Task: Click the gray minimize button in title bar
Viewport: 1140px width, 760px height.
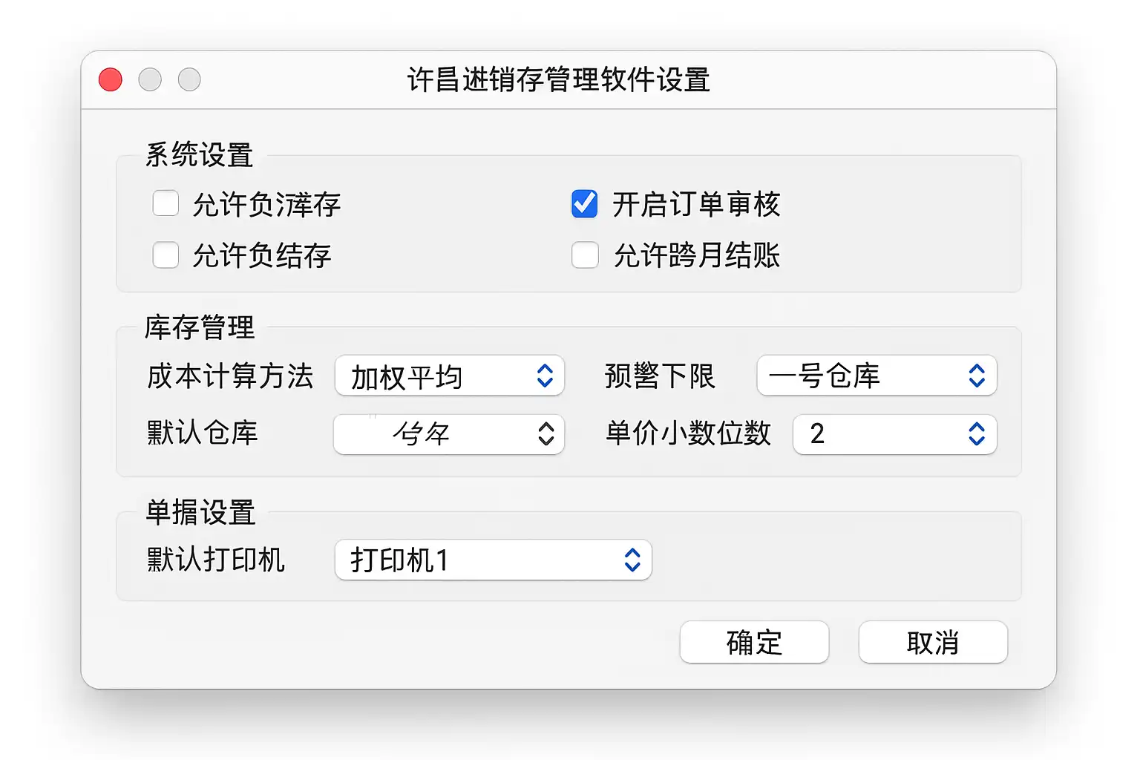Action: click(150, 79)
